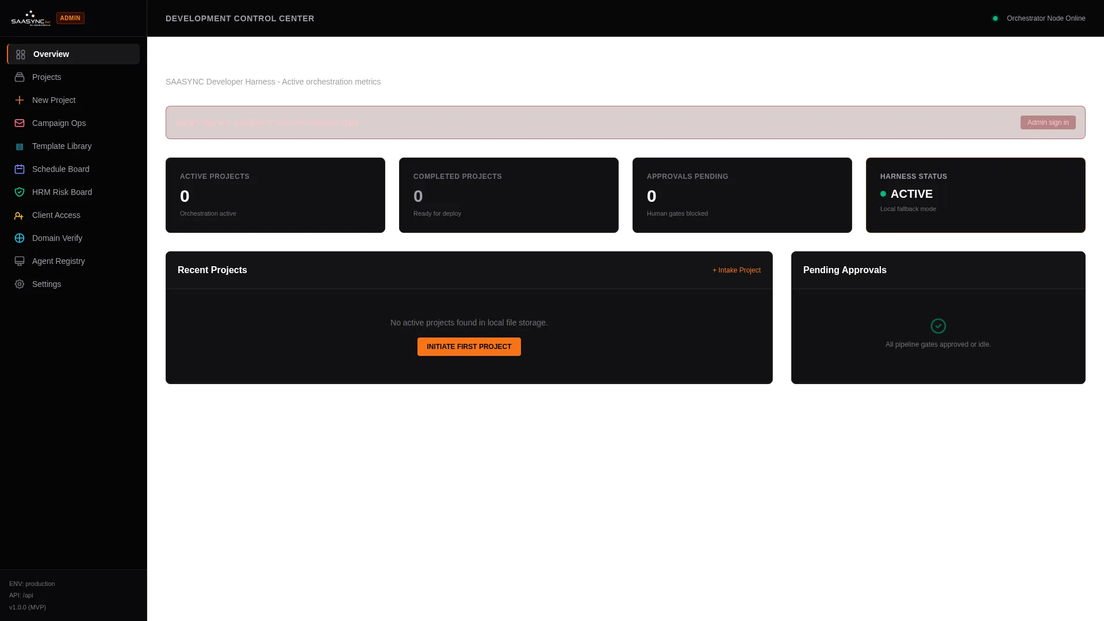Open the HRM Risk Board
The image size is (1104, 621).
tap(74, 192)
